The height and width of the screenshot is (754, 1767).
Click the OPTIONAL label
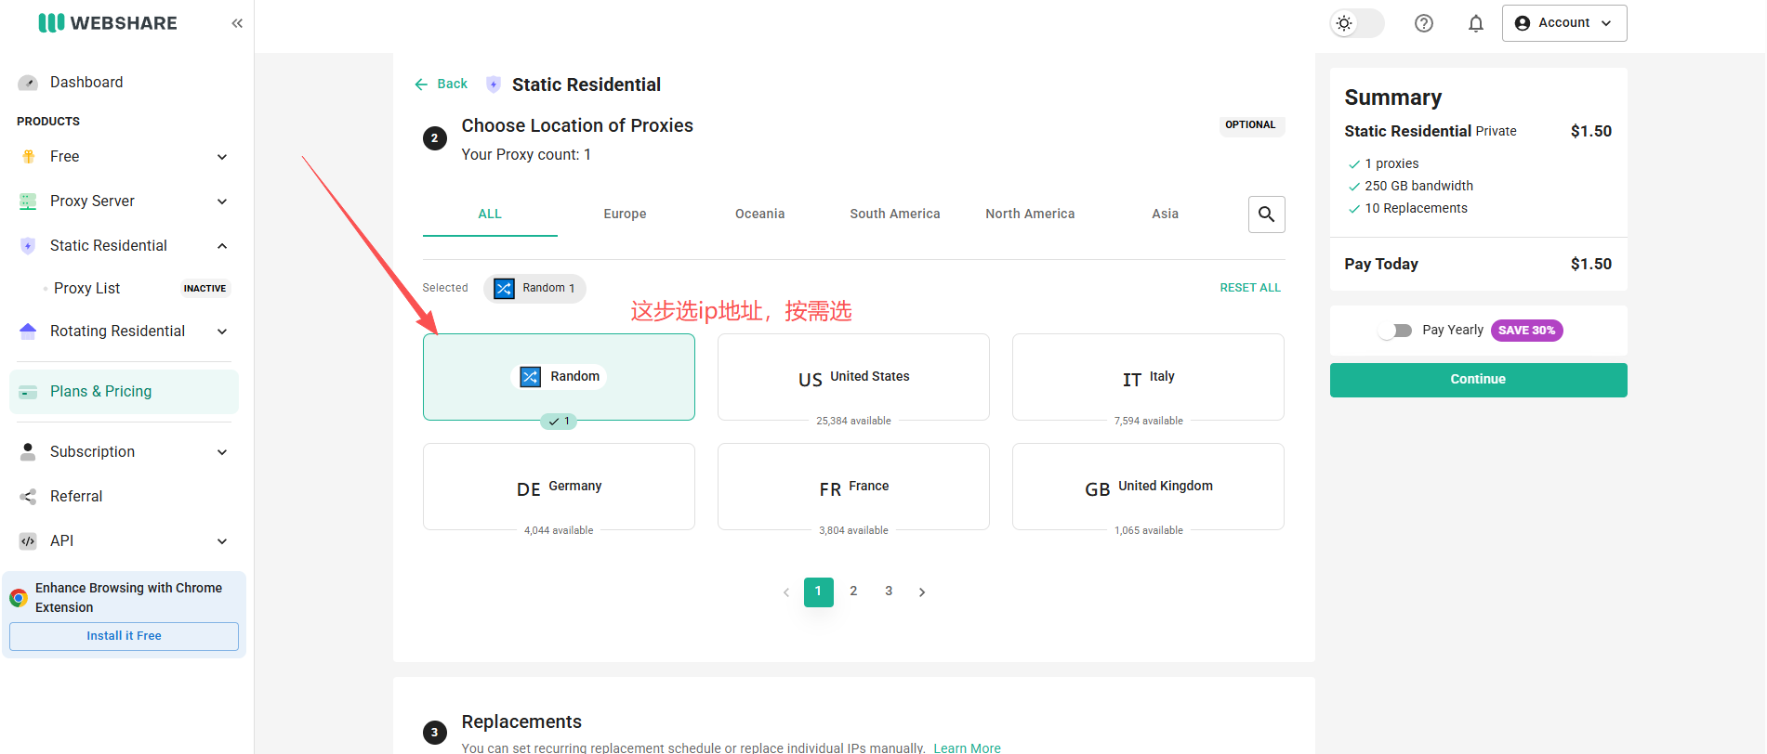(x=1250, y=125)
